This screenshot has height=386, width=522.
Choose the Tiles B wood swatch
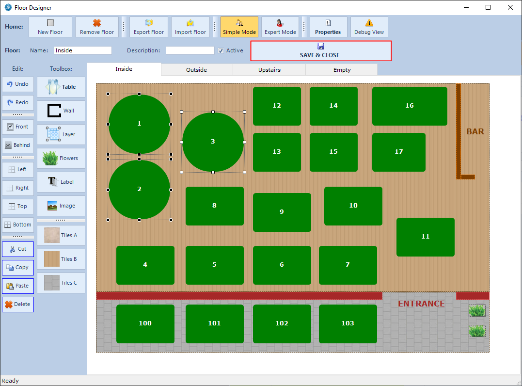click(61, 259)
